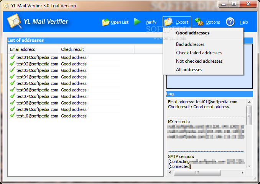Click the green checkmark beside test01@softpedia.com

[x=12, y=57]
